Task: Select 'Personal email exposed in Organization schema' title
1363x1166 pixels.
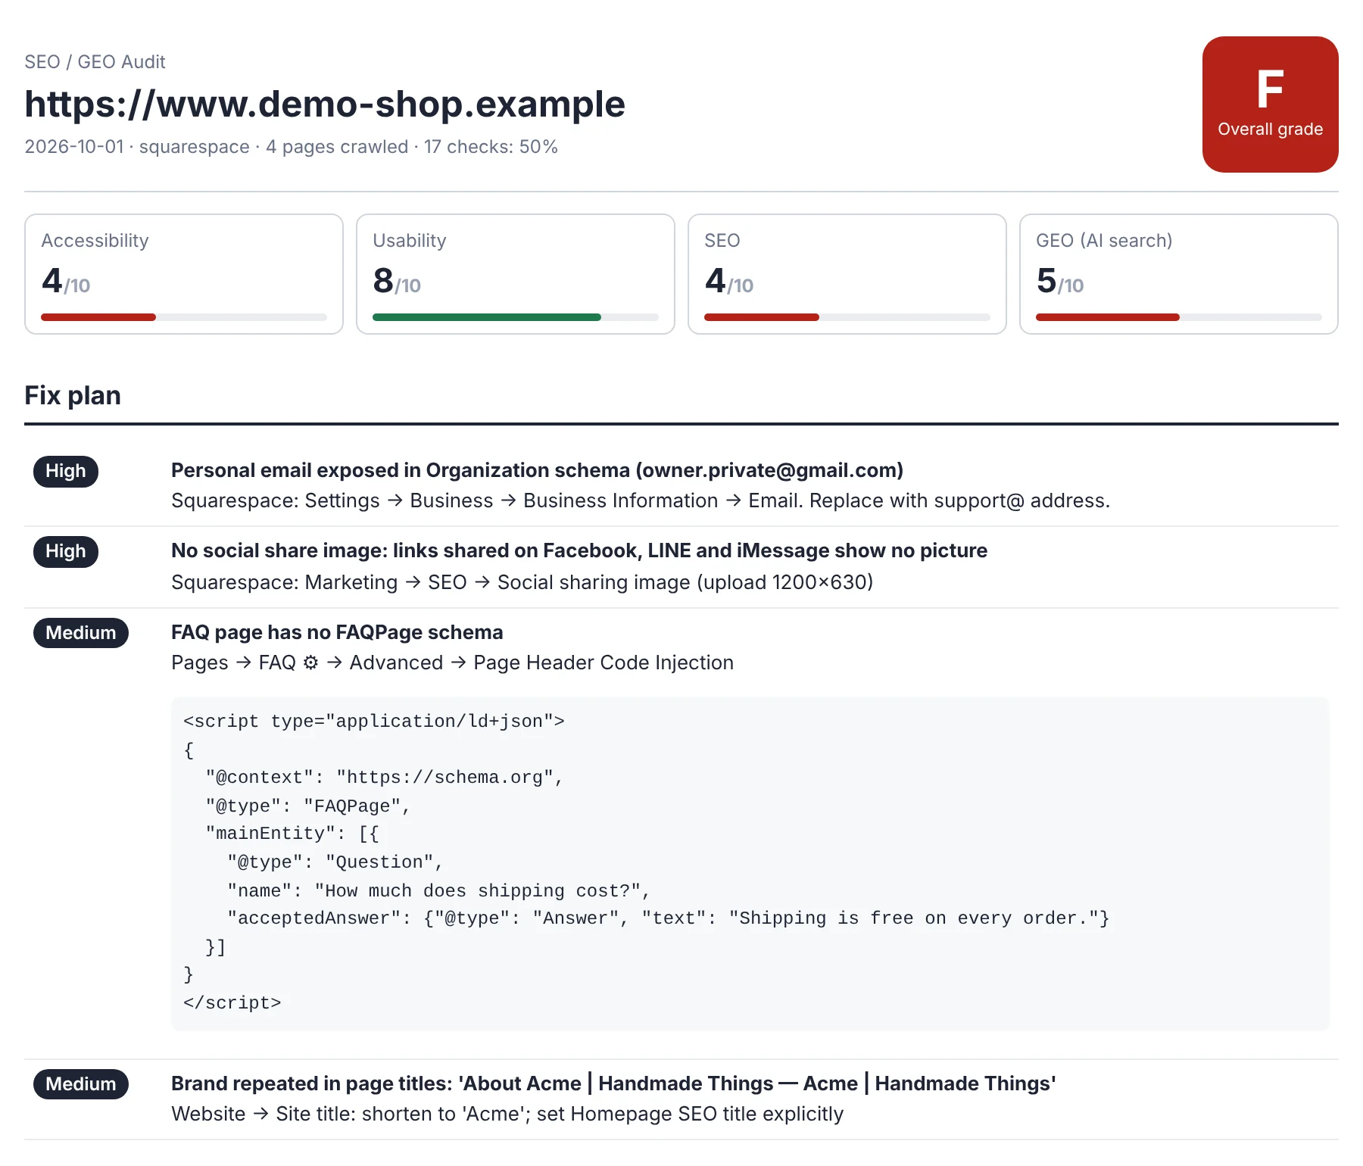Action: [x=537, y=470]
